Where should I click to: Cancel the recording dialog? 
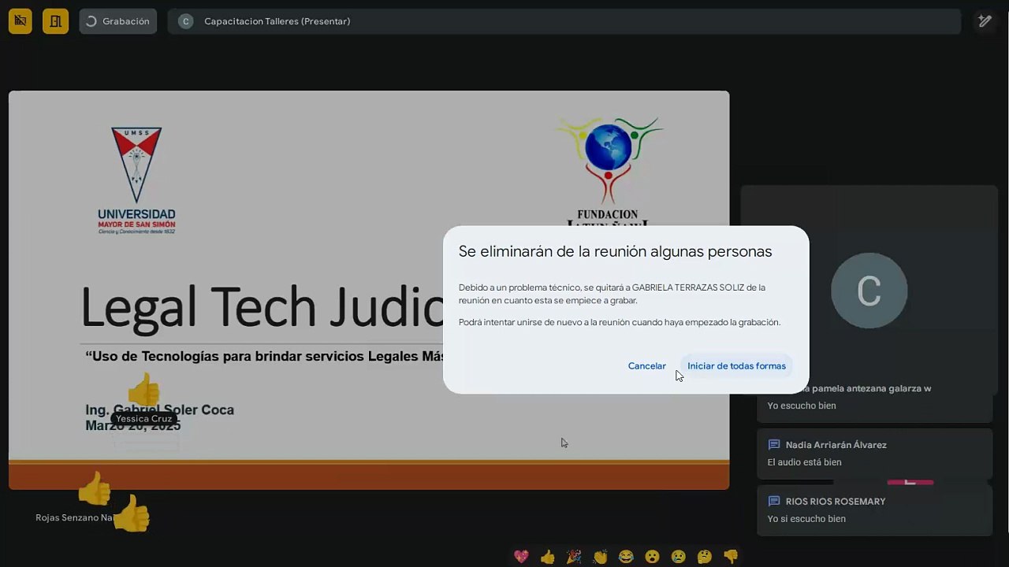[646, 366]
